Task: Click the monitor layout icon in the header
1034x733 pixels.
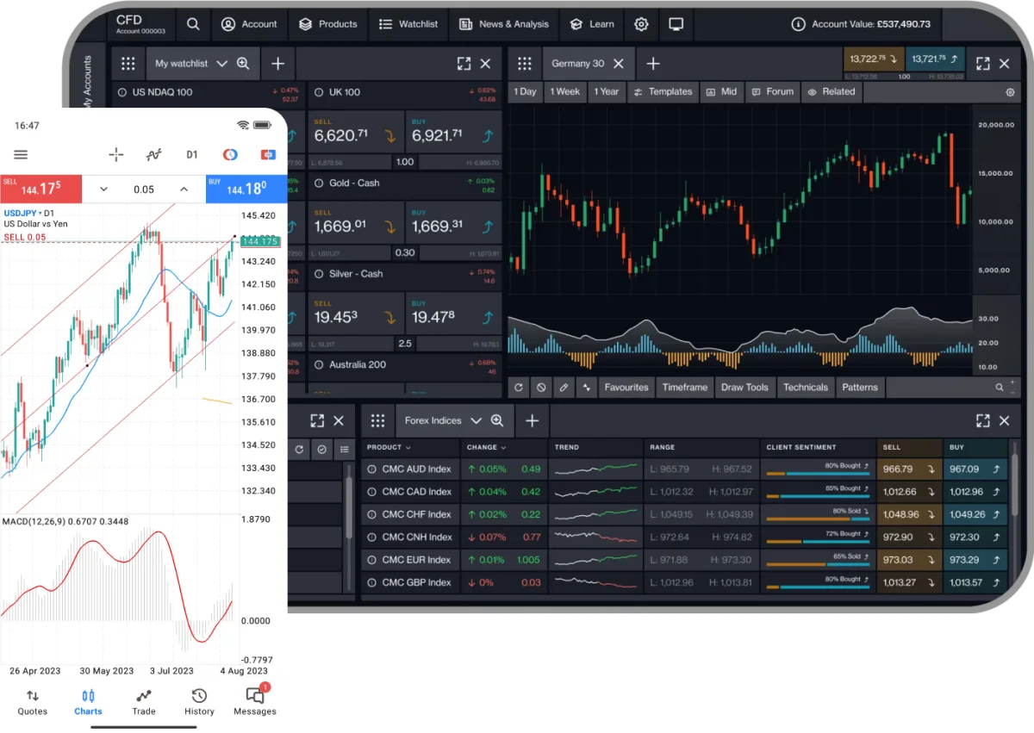Action: pyautogui.click(x=676, y=24)
